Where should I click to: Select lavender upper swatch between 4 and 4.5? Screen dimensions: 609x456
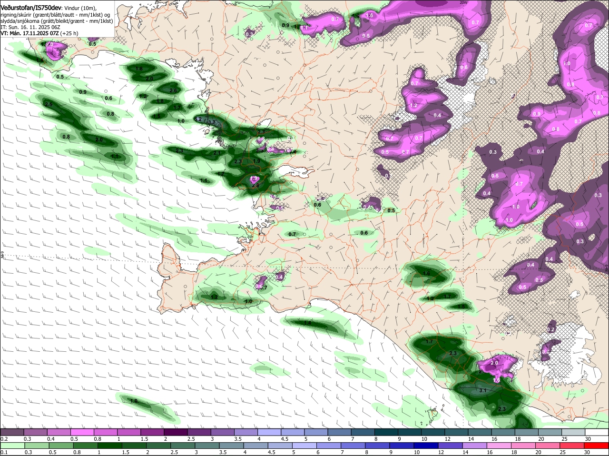[x=269, y=432]
